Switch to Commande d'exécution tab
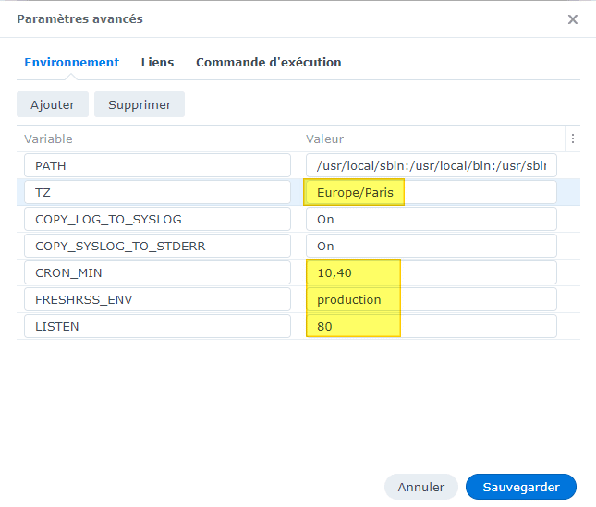This screenshot has width=596, height=507. point(268,63)
